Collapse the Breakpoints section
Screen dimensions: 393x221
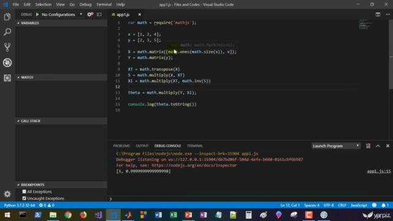point(61,185)
